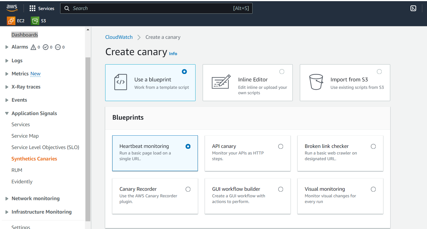This screenshot has height=229, width=427.
Task: Collapse the Application Signals section arrow
Action: coord(7,114)
